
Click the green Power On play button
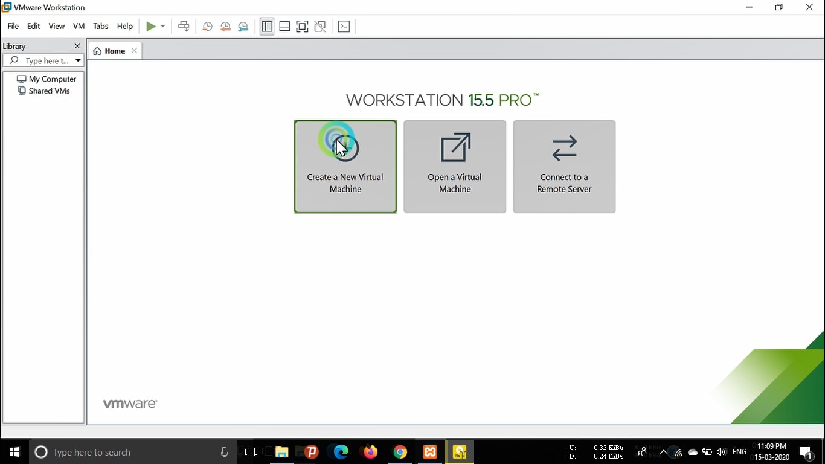coord(150,26)
